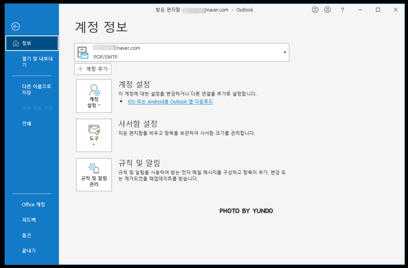Send a smile feedback face
The width and height of the screenshot is (408, 268).
pyautogui.click(x=315, y=10)
